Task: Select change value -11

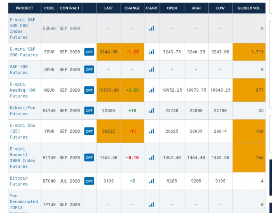Action: pos(132,131)
